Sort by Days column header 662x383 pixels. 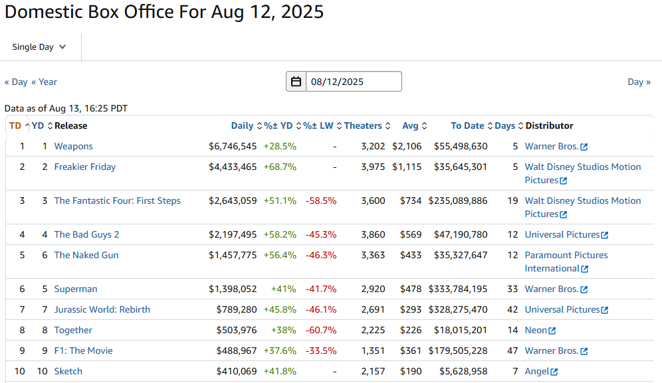tap(508, 125)
